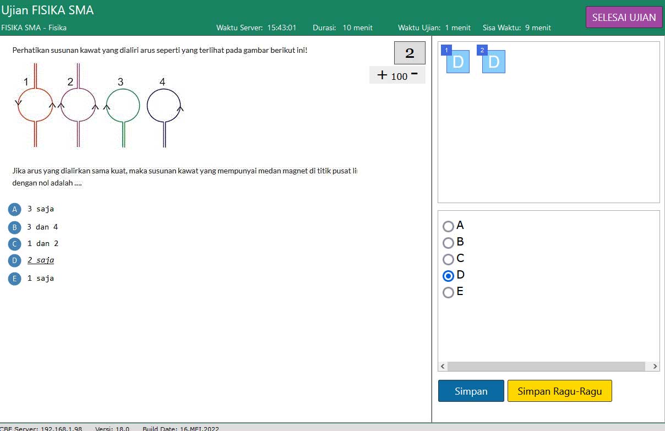Click the Simpan Ragu-Ragu button
The height and width of the screenshot is (431, 665).
559,391
